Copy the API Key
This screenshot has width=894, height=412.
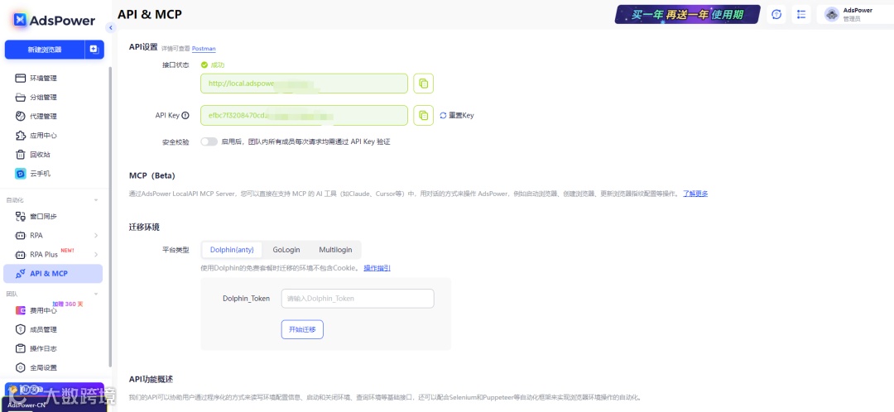(423, 115)
